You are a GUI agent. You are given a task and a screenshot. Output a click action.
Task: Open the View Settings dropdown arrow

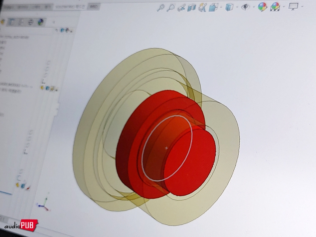302,7
